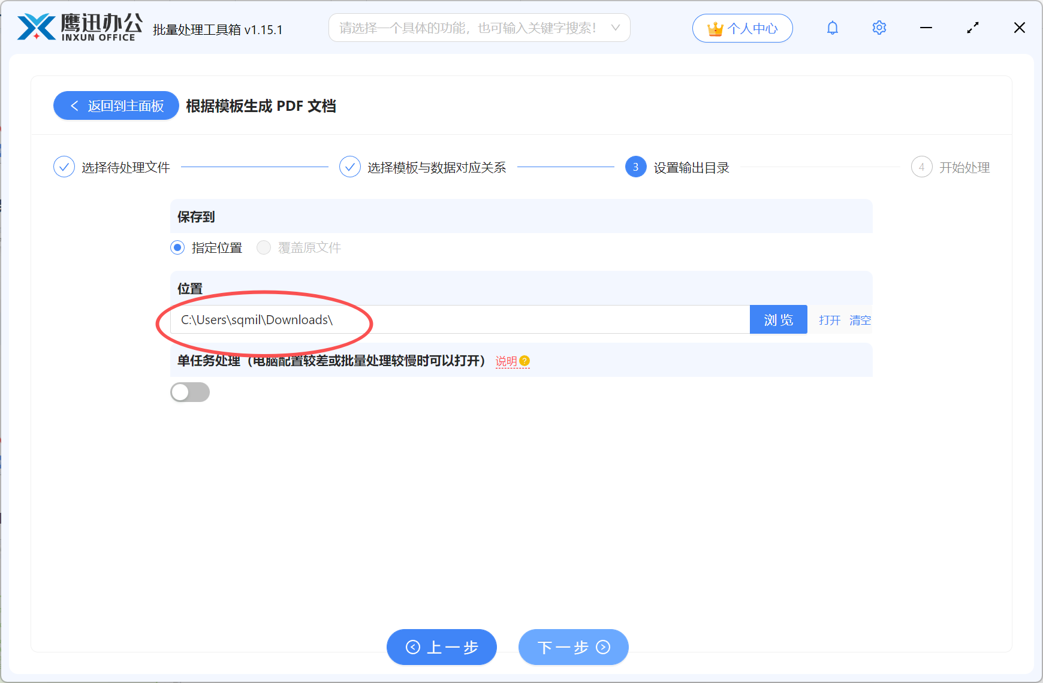Click the question mark icon beside 说明
This screenshot has width=1043, height=683.
coord(525,360)
